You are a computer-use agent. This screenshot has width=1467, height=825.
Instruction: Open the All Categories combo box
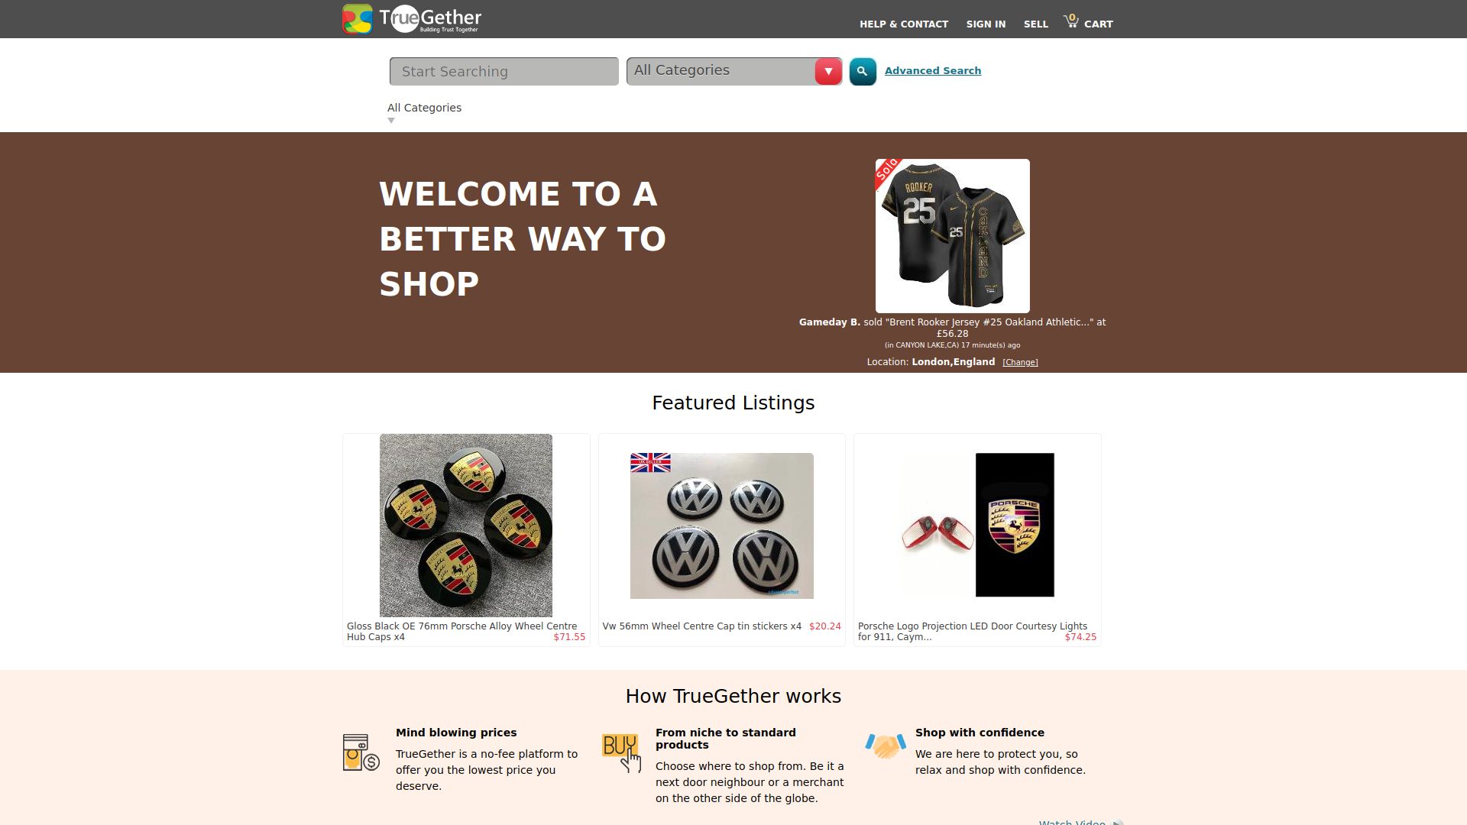point(733,71)
